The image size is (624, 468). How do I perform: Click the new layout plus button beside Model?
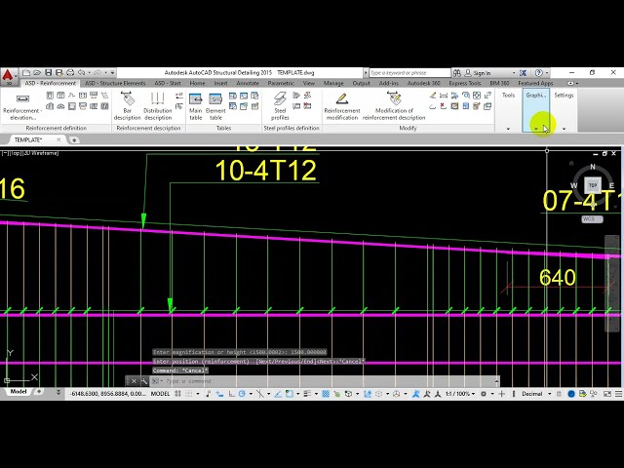[x=39, y=392]
